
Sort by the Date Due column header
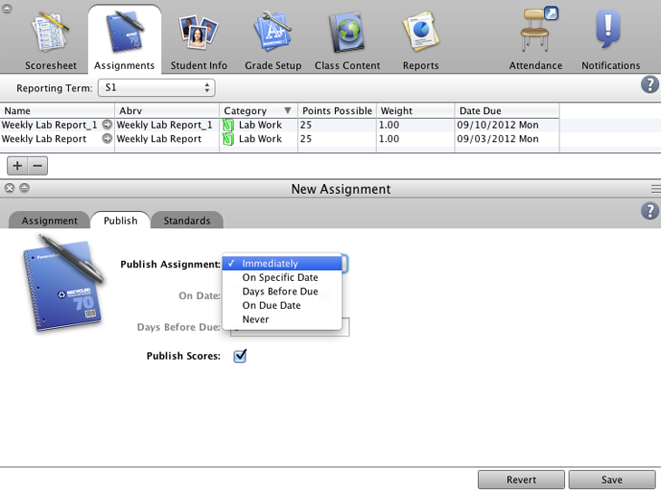507,111
